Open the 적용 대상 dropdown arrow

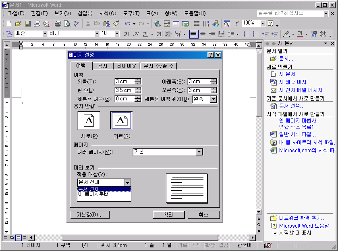pos(127,183)
